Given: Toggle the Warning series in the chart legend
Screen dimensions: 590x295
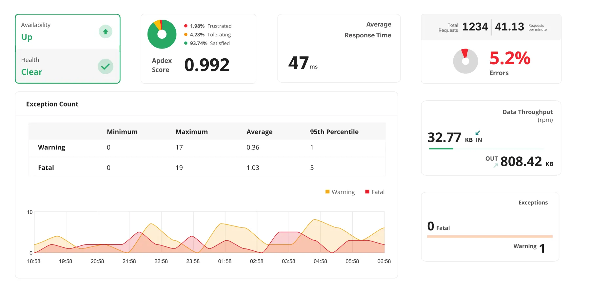Looking at the screenshot, I should [340, 192].
